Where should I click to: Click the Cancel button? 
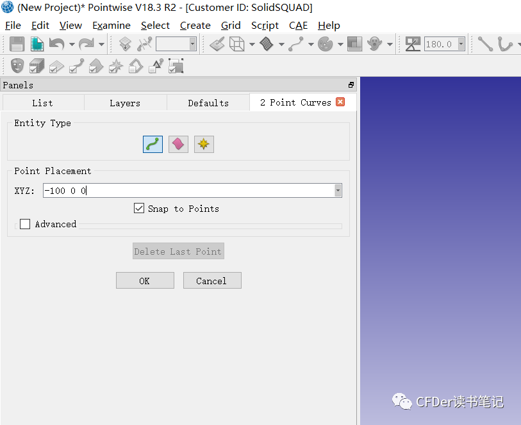coord(212,281)
